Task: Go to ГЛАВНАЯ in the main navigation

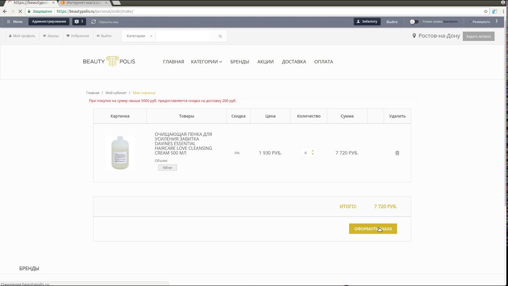Action: (x=173, y=62)
